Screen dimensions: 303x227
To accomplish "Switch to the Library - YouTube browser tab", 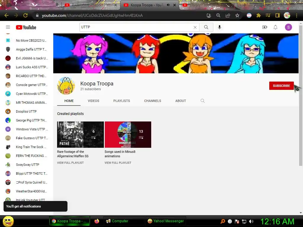I will coord(203,5).
